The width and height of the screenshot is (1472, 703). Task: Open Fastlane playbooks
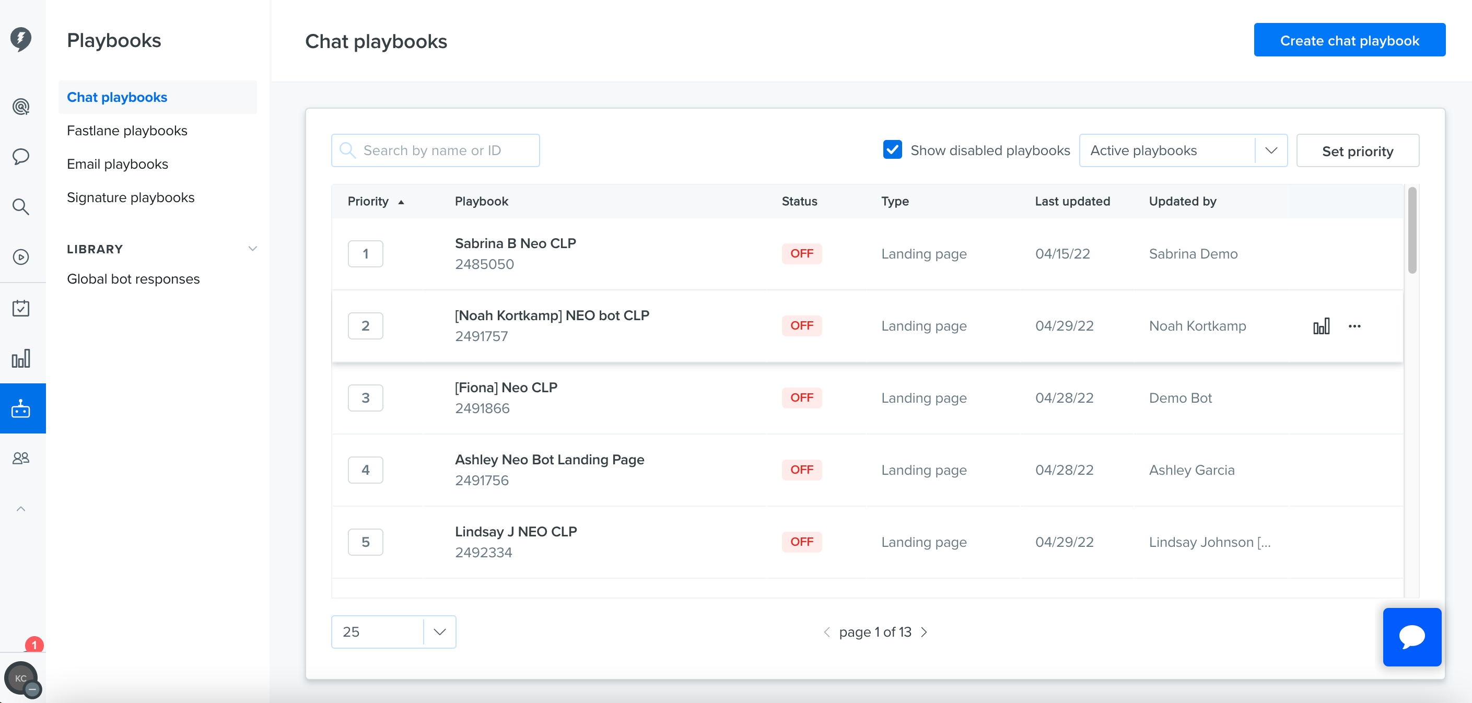(x=127, y=131)
